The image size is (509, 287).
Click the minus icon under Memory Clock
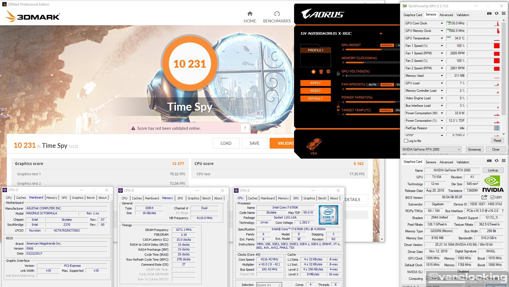pos(343,63)
